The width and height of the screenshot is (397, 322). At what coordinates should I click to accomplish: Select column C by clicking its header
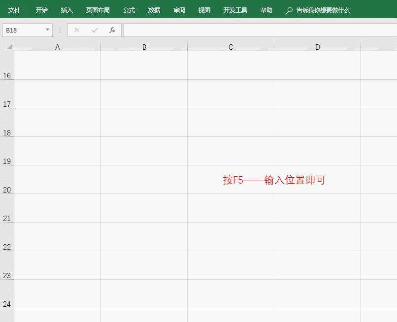pyautogui.click(x=230, y=46)
